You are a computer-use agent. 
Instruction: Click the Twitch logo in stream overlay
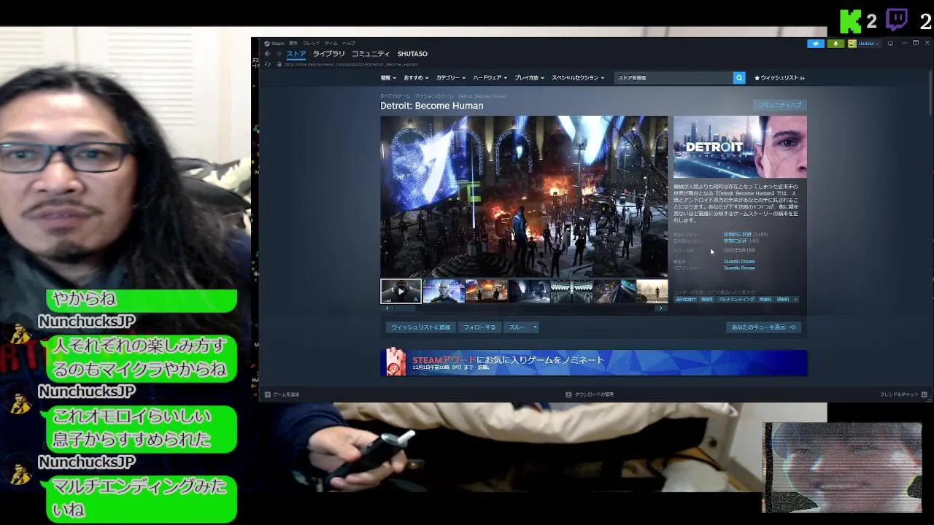(x=897, y=20)
